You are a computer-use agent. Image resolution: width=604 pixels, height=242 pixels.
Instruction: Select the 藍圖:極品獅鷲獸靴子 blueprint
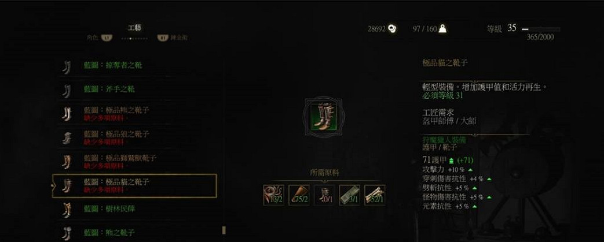pyautogui.click(x=135, y=161)
